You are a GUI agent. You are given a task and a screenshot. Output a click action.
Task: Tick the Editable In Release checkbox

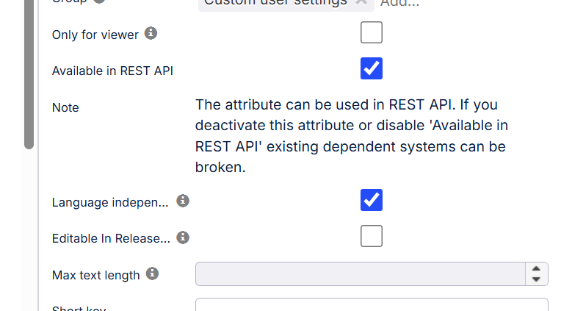(x=372, y=237)
